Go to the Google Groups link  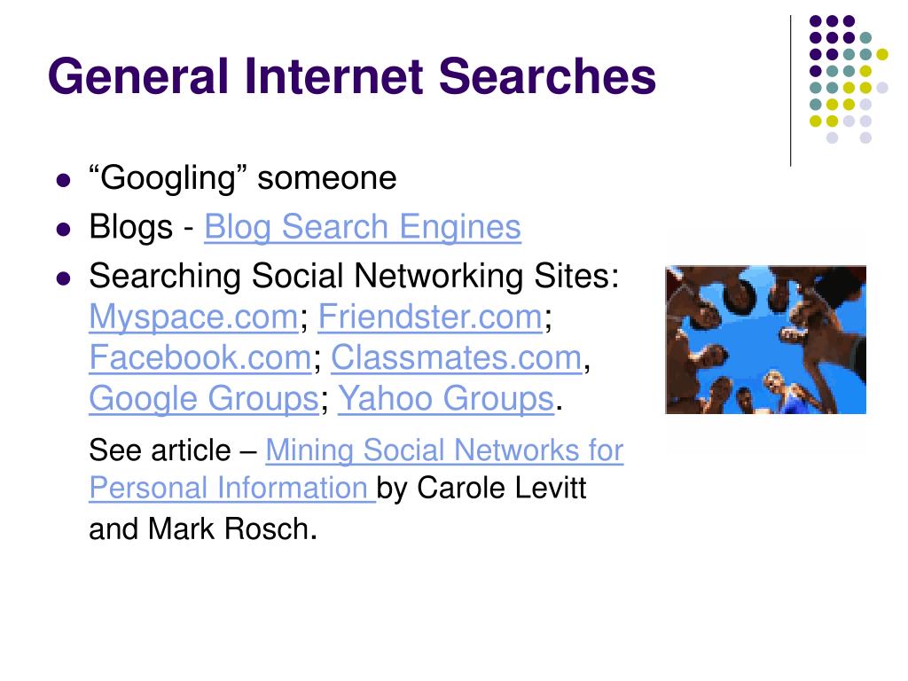(204, 398)
